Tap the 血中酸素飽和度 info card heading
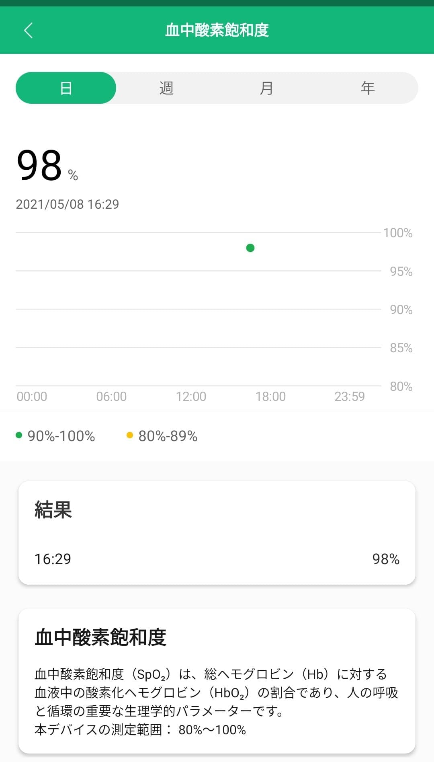The width and height of the screenshot is (434, 762). (x=100, y=637)
